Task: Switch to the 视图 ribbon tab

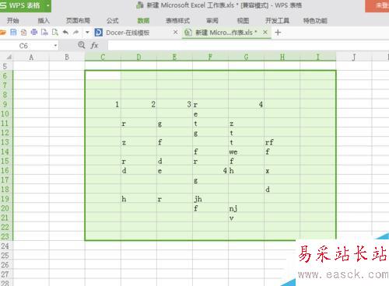Action: pyautogui.click(x=243, y=20)
